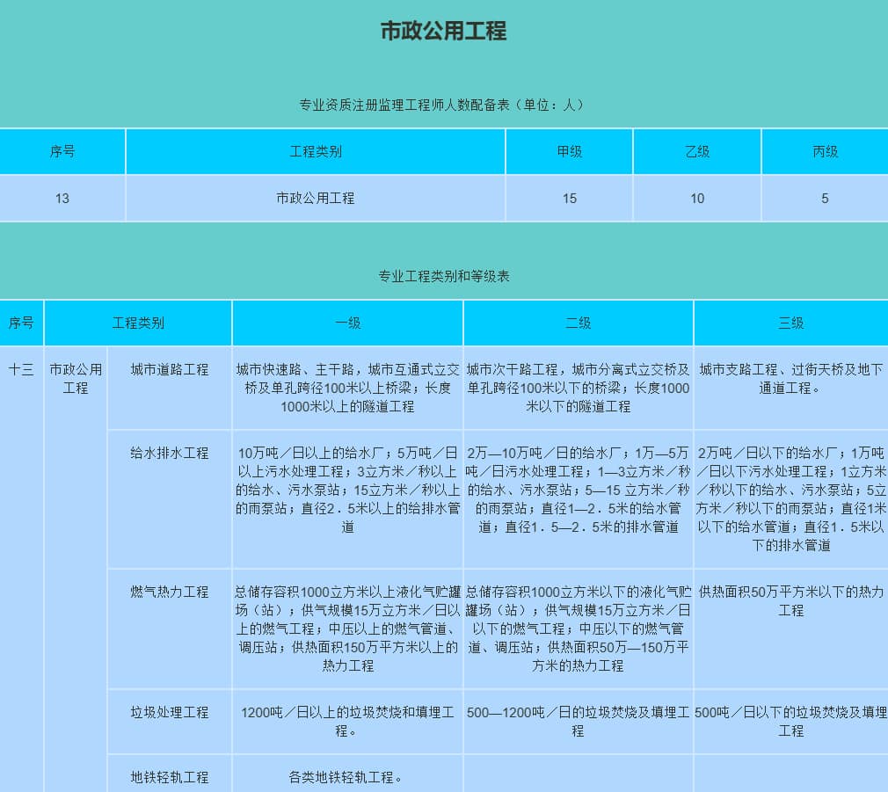Click 工程类别 header in the grade table

click(x=138, y=323)
